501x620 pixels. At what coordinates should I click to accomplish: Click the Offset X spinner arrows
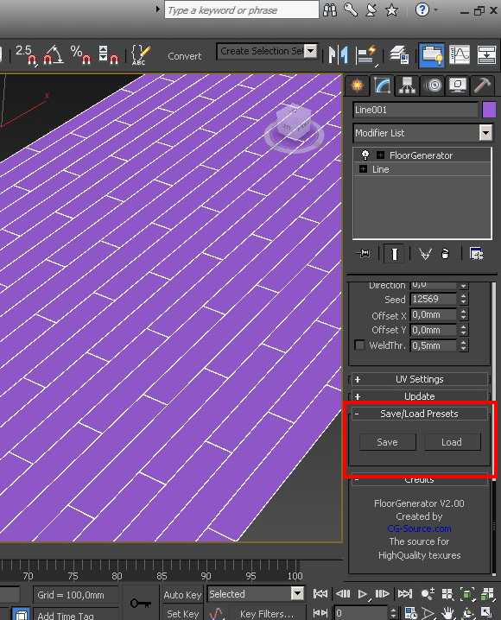tap(464, 314)
